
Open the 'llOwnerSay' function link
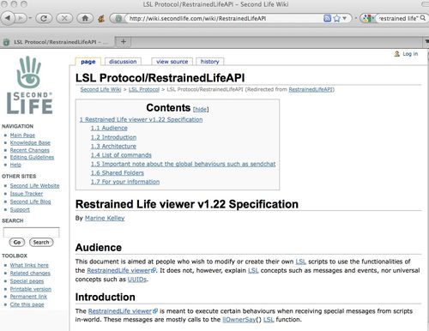(x=239, y=320)
